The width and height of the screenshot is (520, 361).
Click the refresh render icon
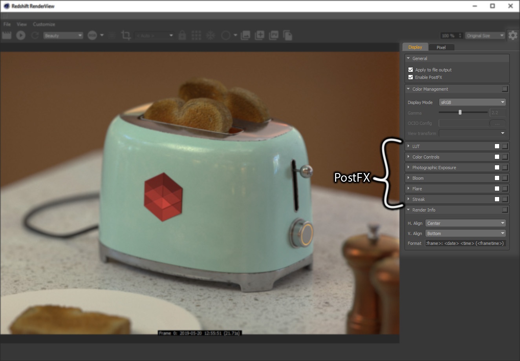point(35,35)
